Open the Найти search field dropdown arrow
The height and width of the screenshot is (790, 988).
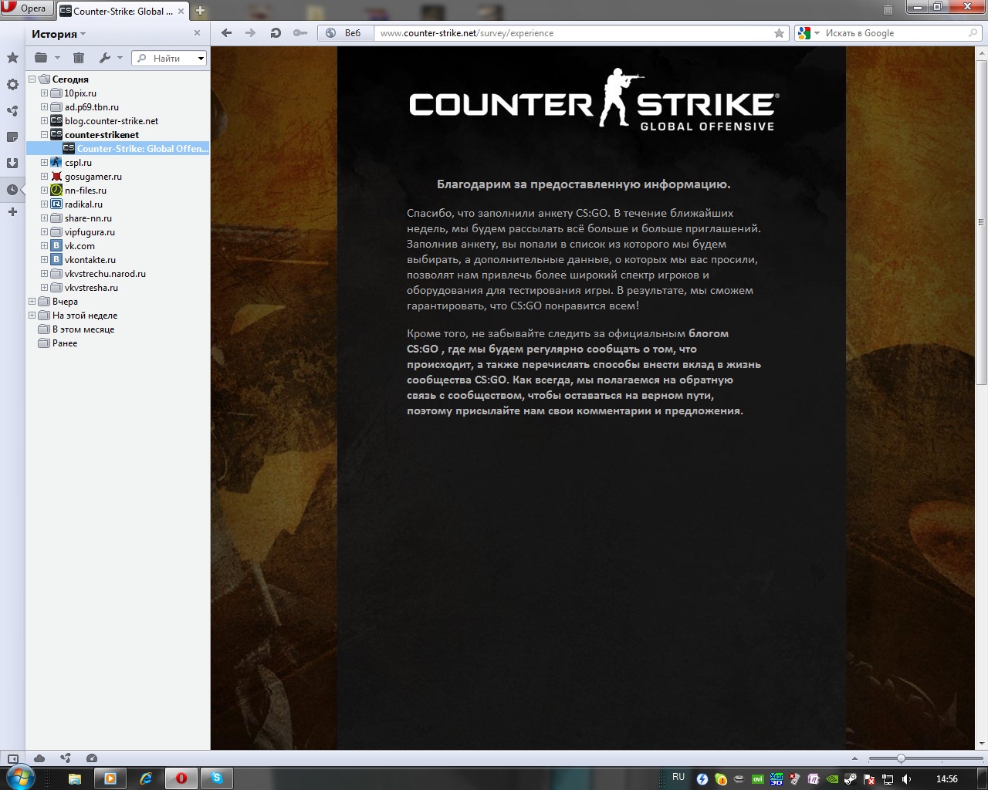point(201,59)
